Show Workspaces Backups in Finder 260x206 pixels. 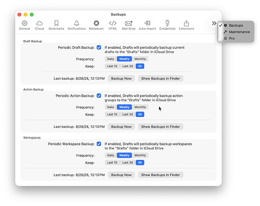click(161, 175)
